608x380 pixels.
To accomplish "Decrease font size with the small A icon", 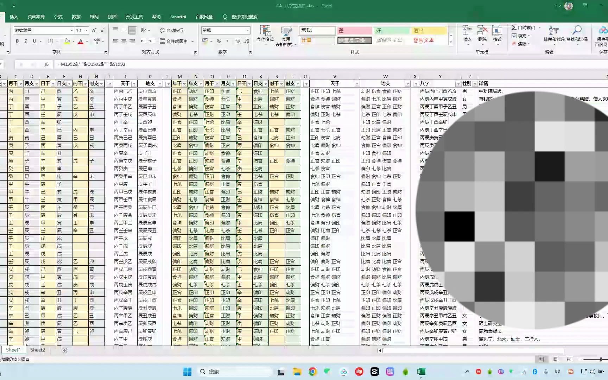I will tap(102, 30).
